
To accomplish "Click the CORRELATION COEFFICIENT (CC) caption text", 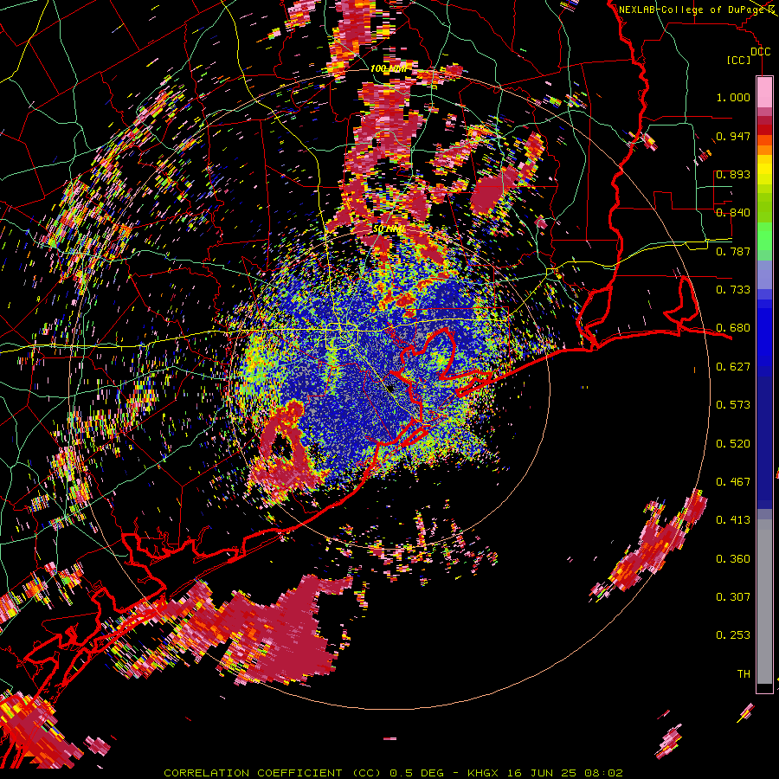I will tap(273, 773).
